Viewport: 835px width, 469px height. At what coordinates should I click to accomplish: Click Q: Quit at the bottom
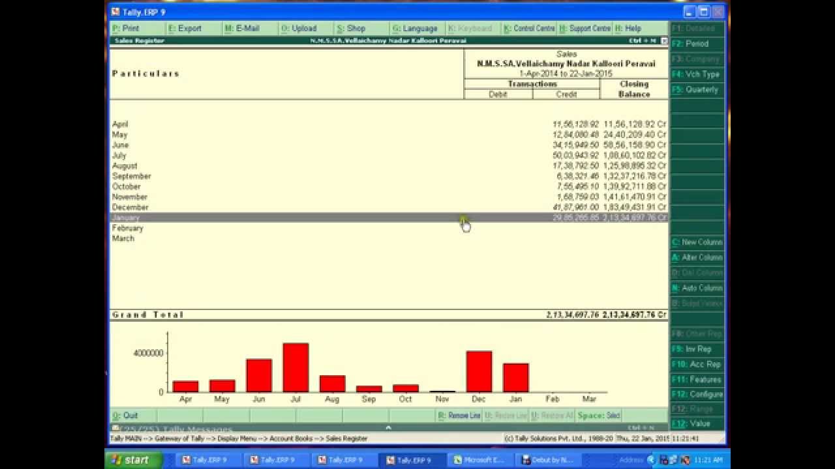[x=132, y=416]
